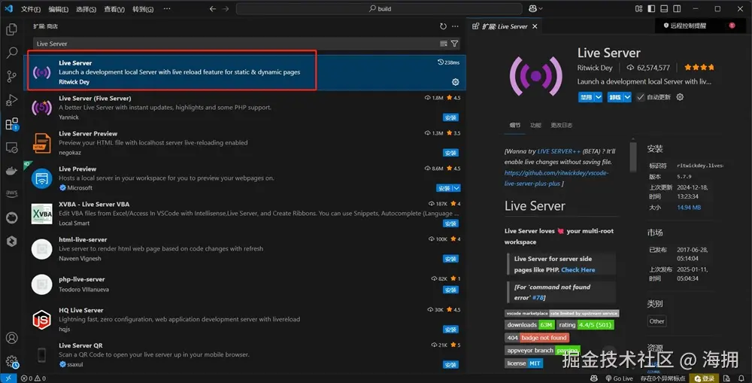
Task: Open the Source Control view
Action: (11, 76)
